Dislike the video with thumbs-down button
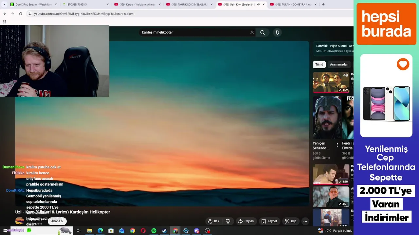 coord(228,221)
